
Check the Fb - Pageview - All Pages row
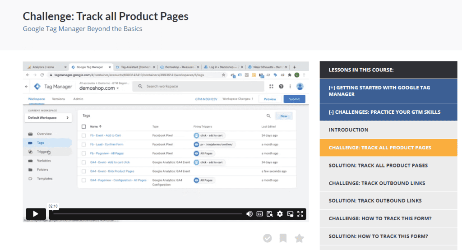[x=83, y=153]
